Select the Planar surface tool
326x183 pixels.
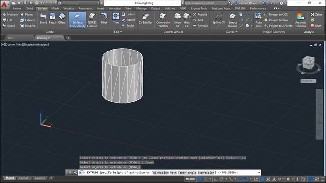[x=27, y=15]
